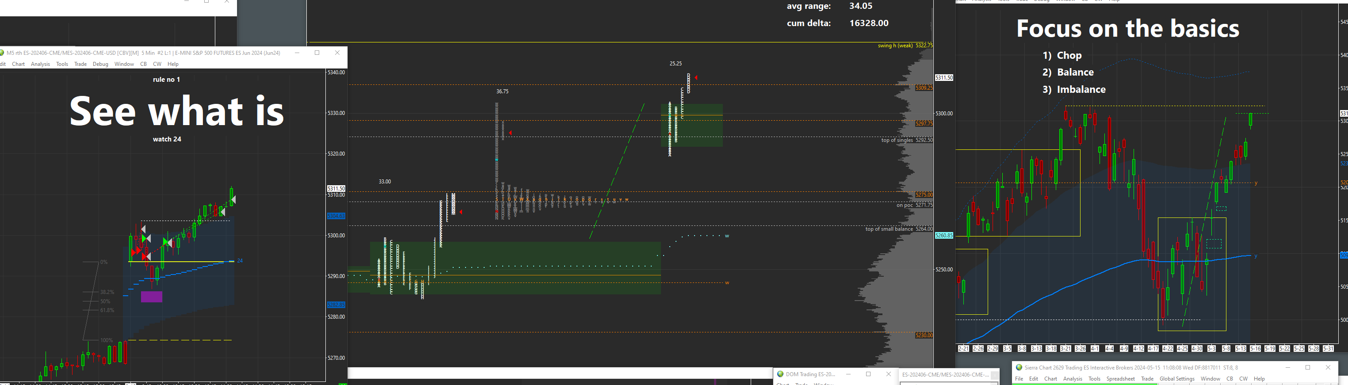Click the orange 5309.25 price label
The image size is (1348, 385).
[x=924, y=88]
